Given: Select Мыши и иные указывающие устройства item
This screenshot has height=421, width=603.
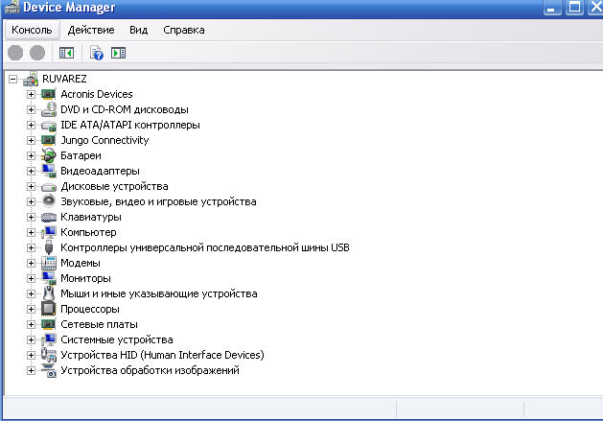Looking at the screenshot, I should pyautogui.click(x=158, y=293).
